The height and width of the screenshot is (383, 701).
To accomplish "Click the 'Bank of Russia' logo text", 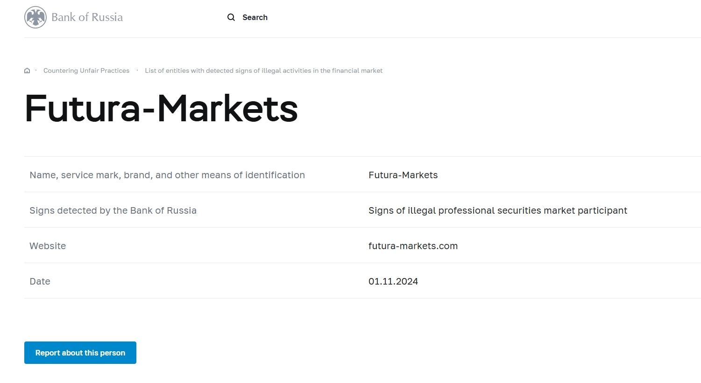I will [87, 17].
